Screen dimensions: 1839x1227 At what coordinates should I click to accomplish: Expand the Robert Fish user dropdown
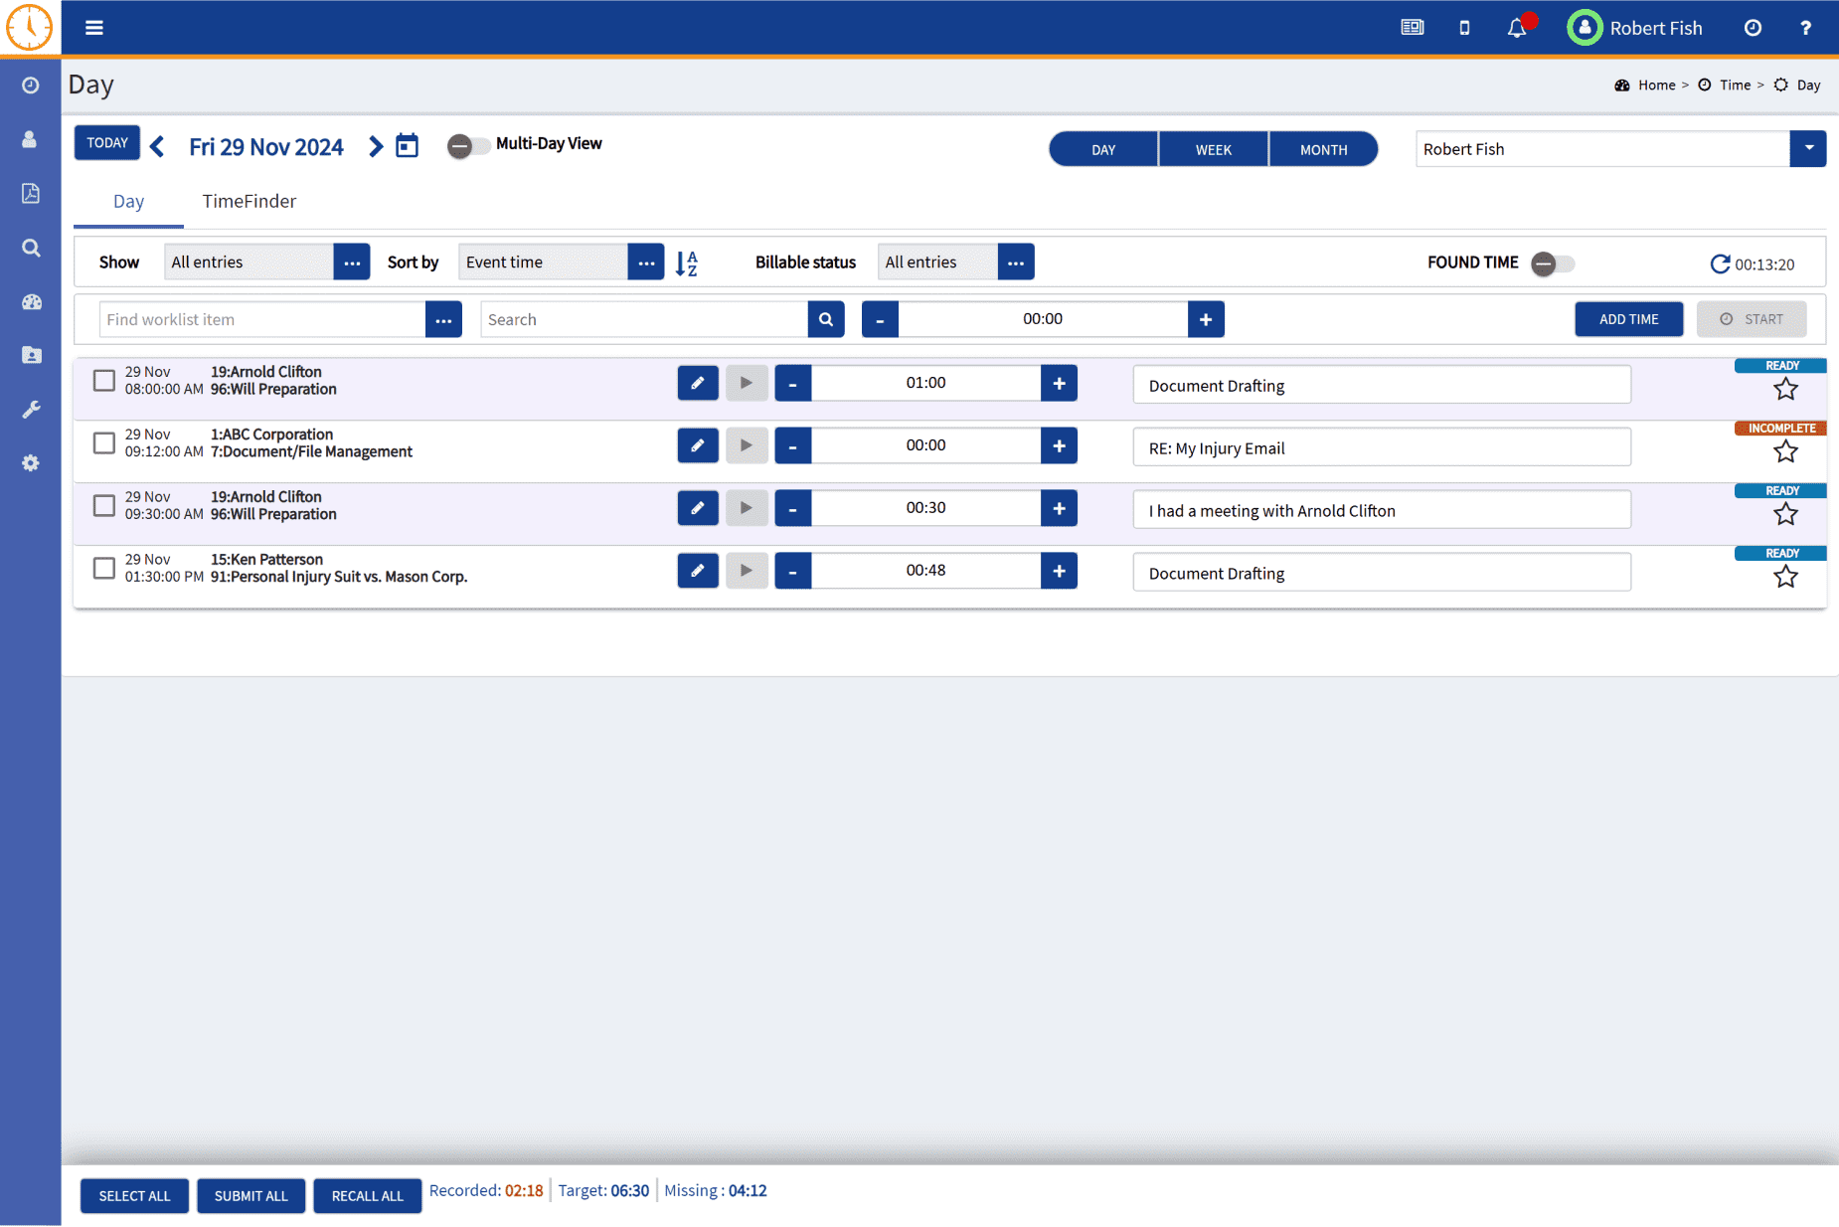click(x=1809, y=148)
